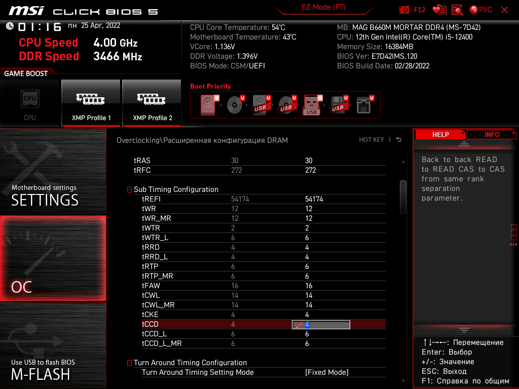This screenshot has width=519, height=389.
Task: Collapse Turn Around Timing Configuration section
Action: coord(129,363)
